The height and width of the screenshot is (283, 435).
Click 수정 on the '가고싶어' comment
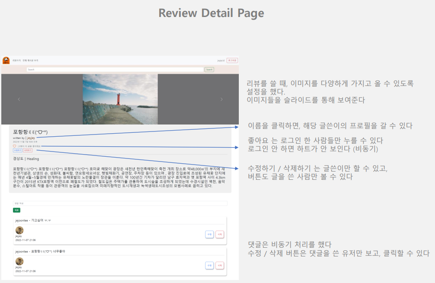pos(210,234)
